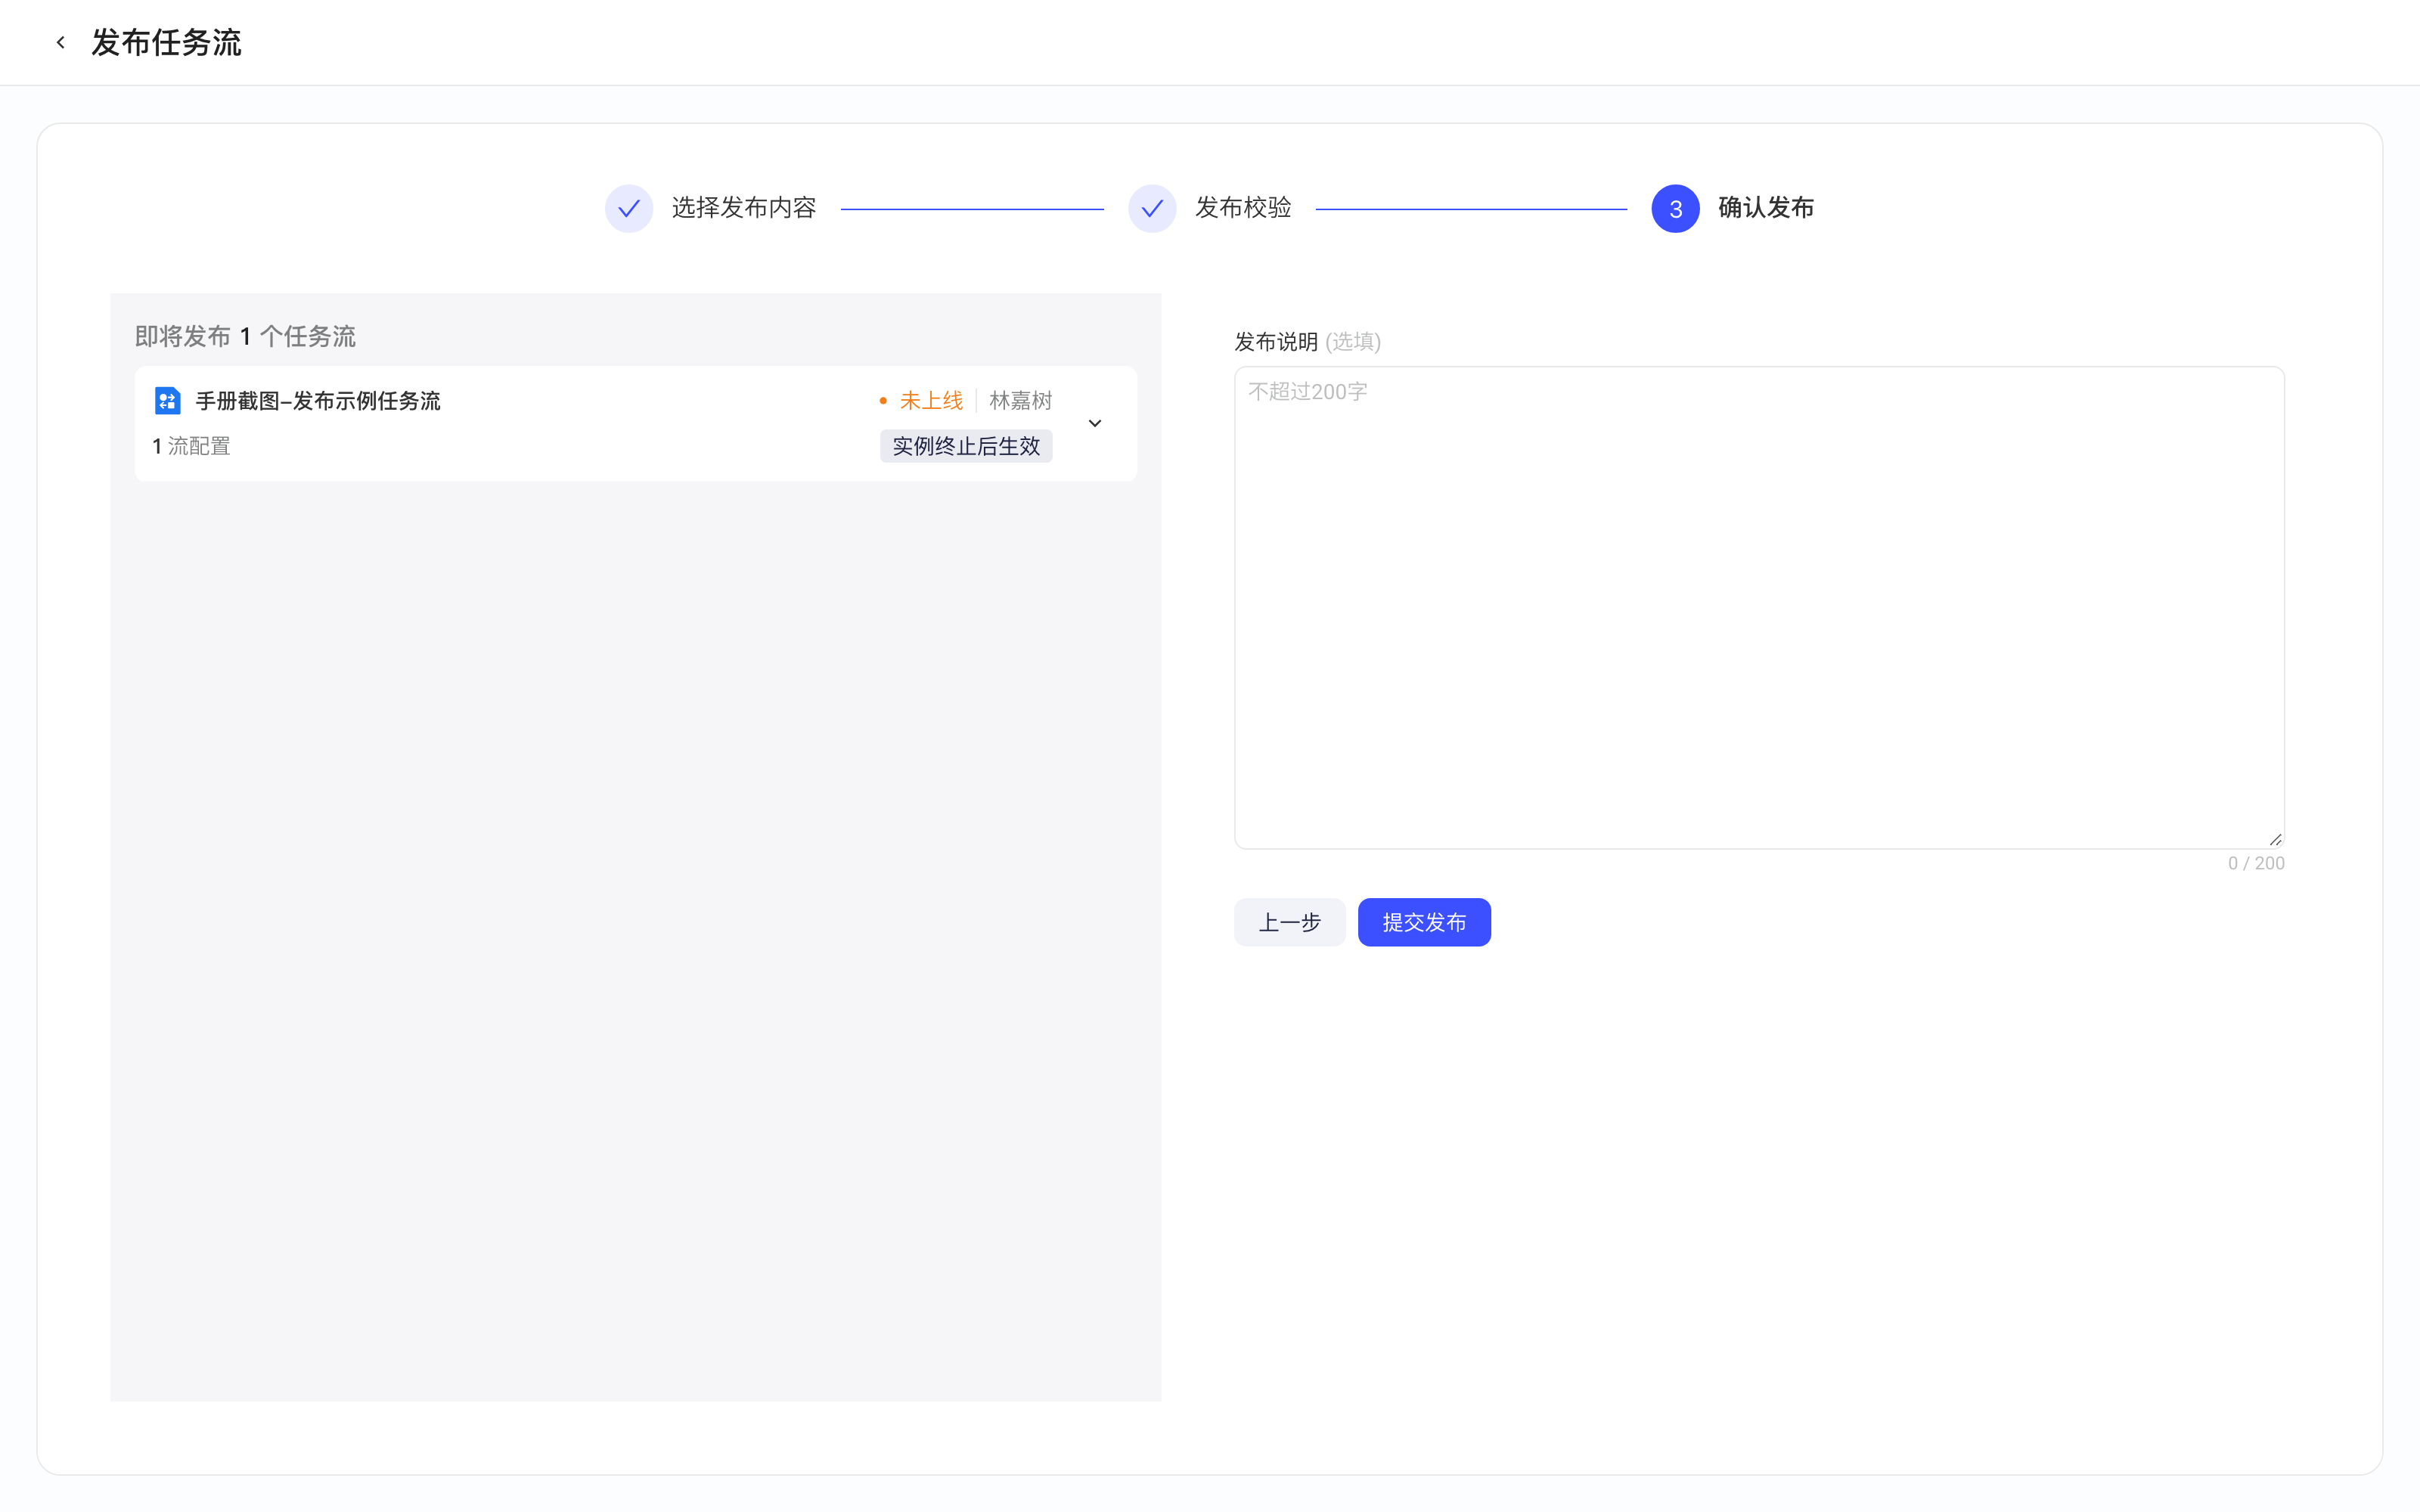Click the 上一步 button
Screen dimensions: 2420x1512
(x=1289, y=922)
